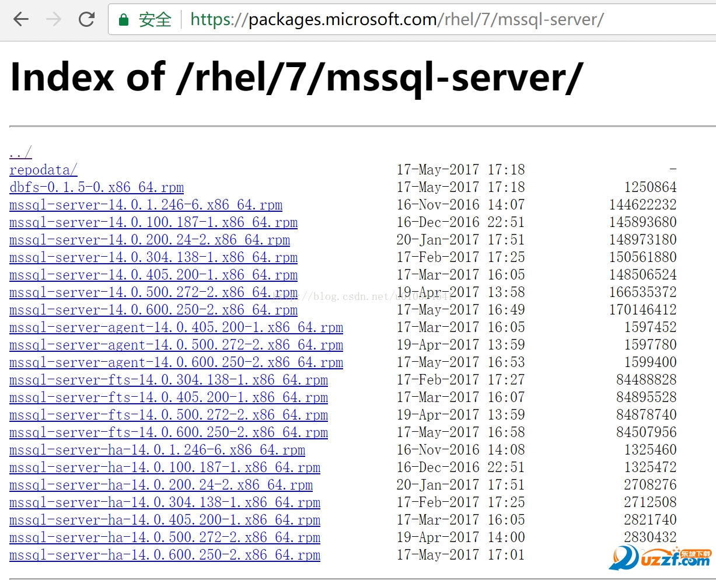Open mssql-server-ha-14.0.1.246-6 rpm link
This screenshot has width=716, height=580.
pos(157,450)
